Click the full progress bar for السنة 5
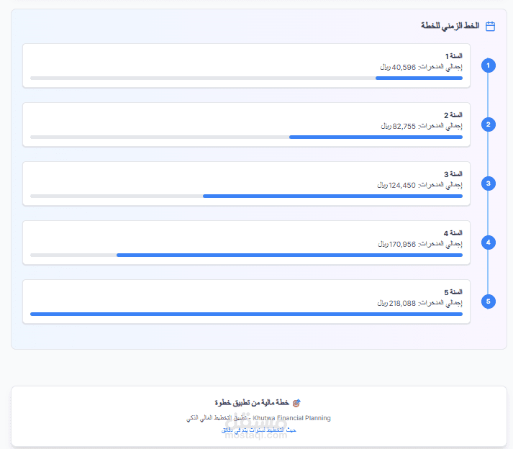Image resolution: width=513 pixels, height=449 pixels. click(246, 314)
